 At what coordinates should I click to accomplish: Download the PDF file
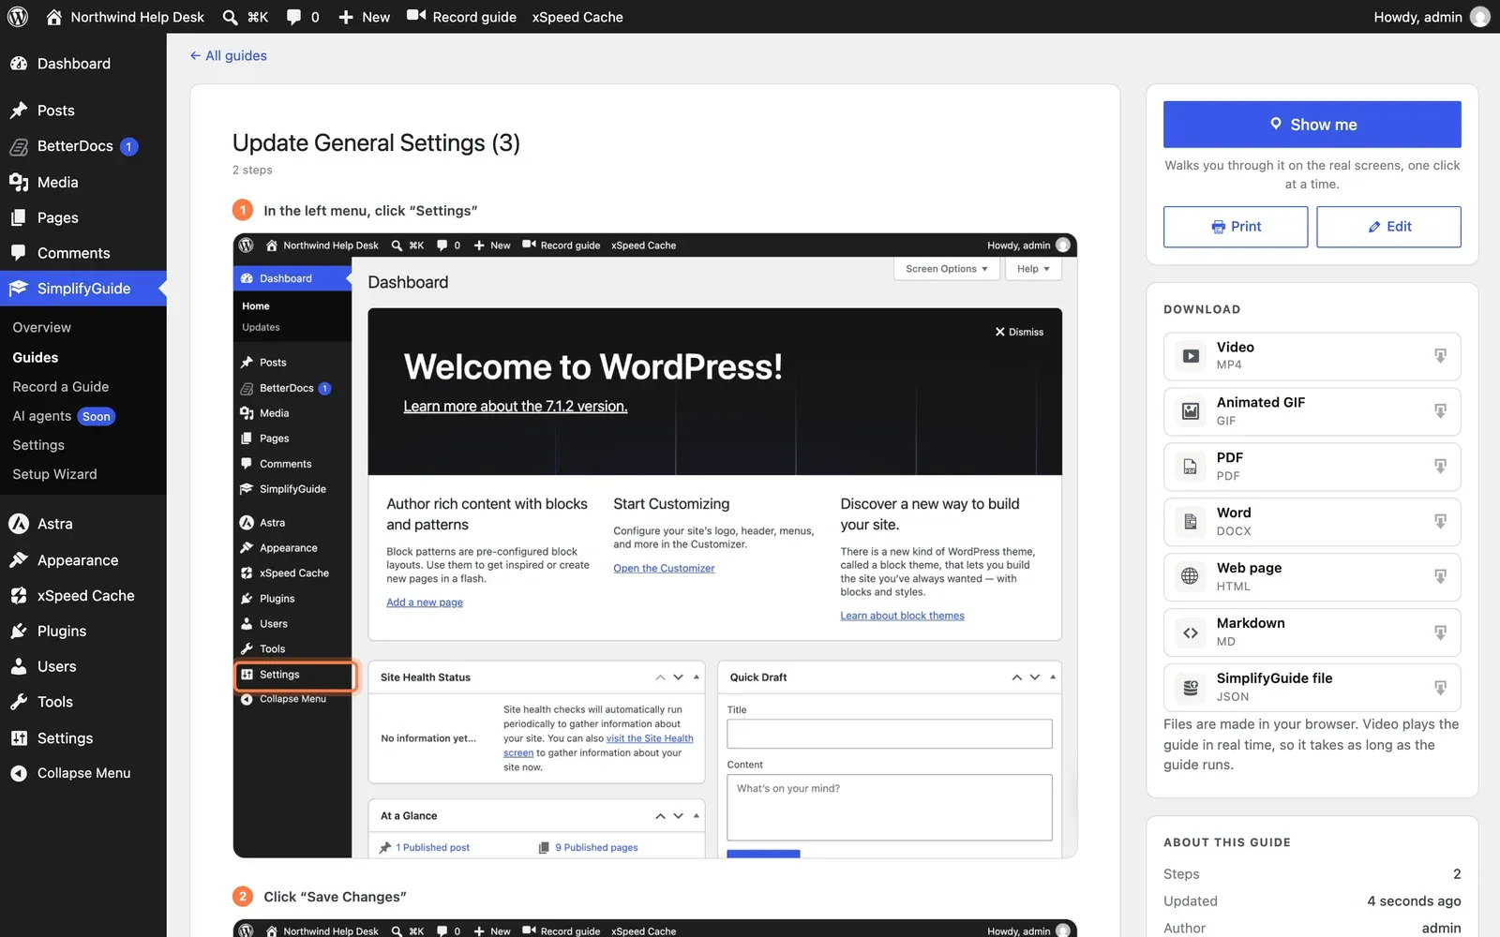coord(1312,467)
